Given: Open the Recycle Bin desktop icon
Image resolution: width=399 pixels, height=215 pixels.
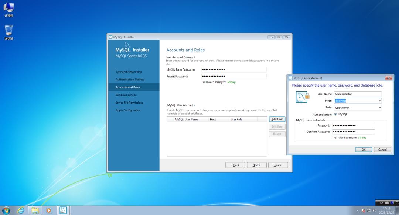Looking at the screenshot, I should click(8, 32).
